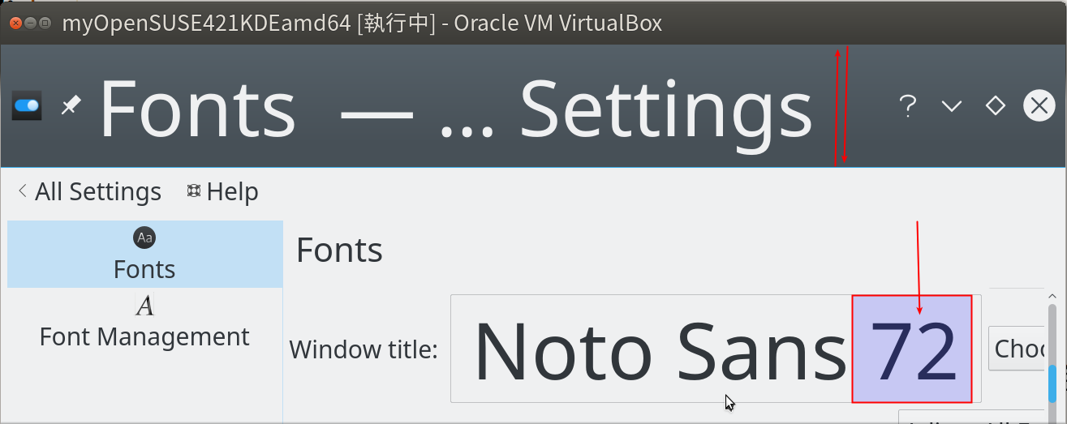Toggle the pin on all desktops icon

pos(71,105)
